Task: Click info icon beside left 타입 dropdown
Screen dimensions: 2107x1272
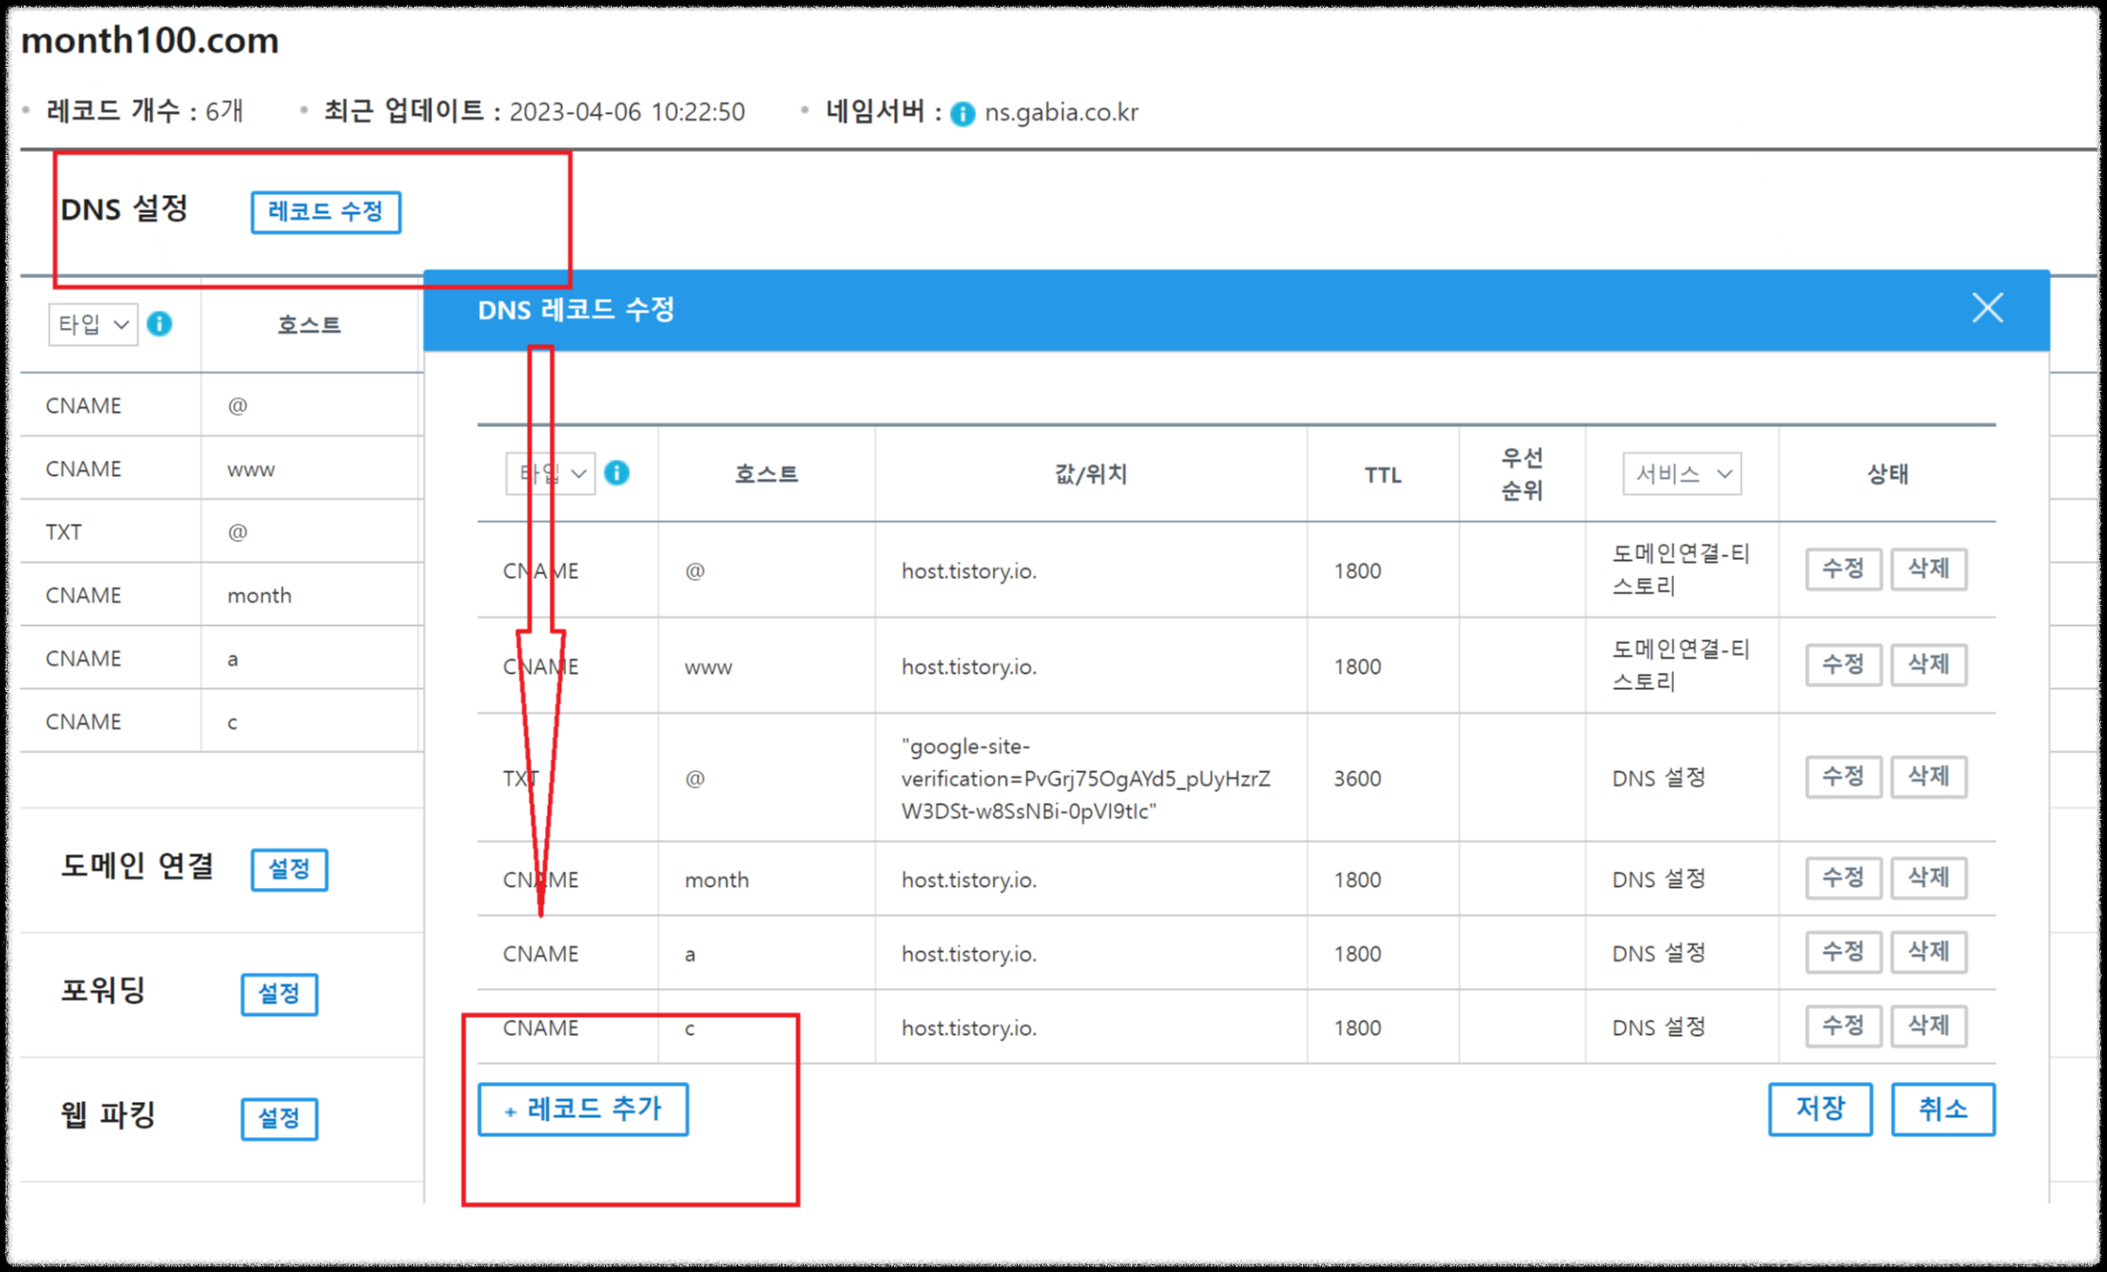Action: [x=160, y=324]
